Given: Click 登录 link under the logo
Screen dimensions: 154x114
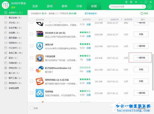Looking at the screenshot, I should tap(13, 7).
